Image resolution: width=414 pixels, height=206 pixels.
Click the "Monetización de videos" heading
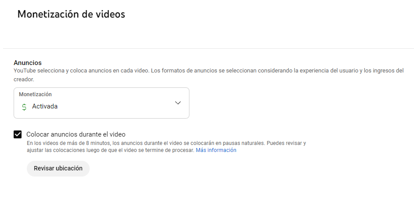click(x=71, y=14)
